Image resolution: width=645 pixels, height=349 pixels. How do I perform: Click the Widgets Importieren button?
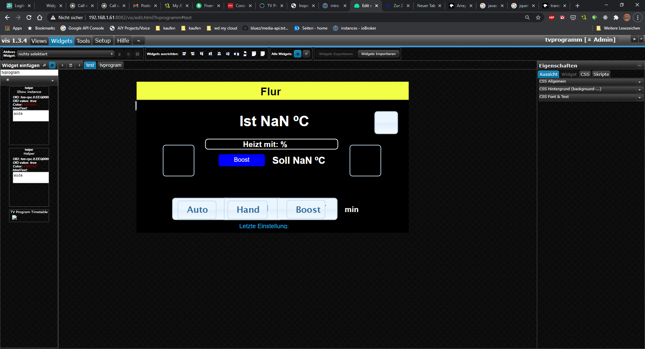coord(378,54)
